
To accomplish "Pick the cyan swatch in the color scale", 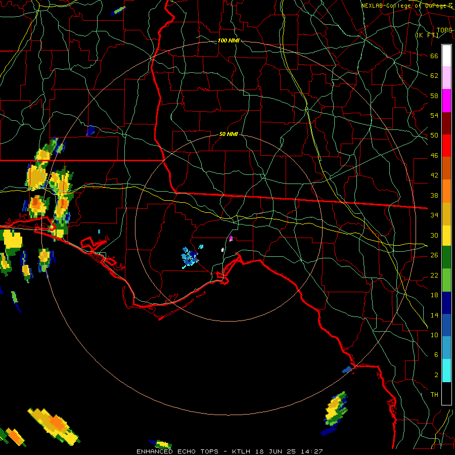I will pos(446,371).
